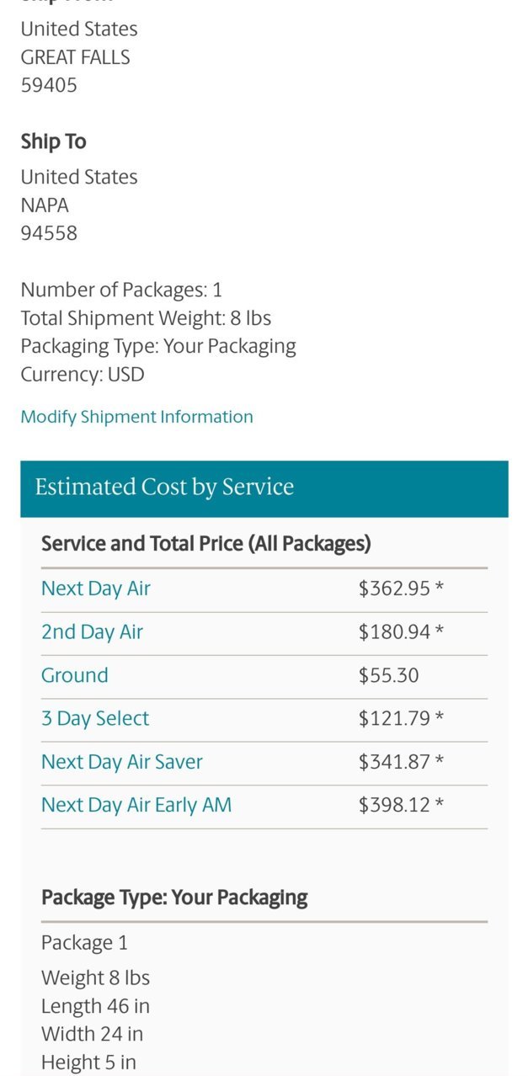Click the Length 46 in dimension line
This screenshot has height=1076, width=528.
tap(95, 1006)
